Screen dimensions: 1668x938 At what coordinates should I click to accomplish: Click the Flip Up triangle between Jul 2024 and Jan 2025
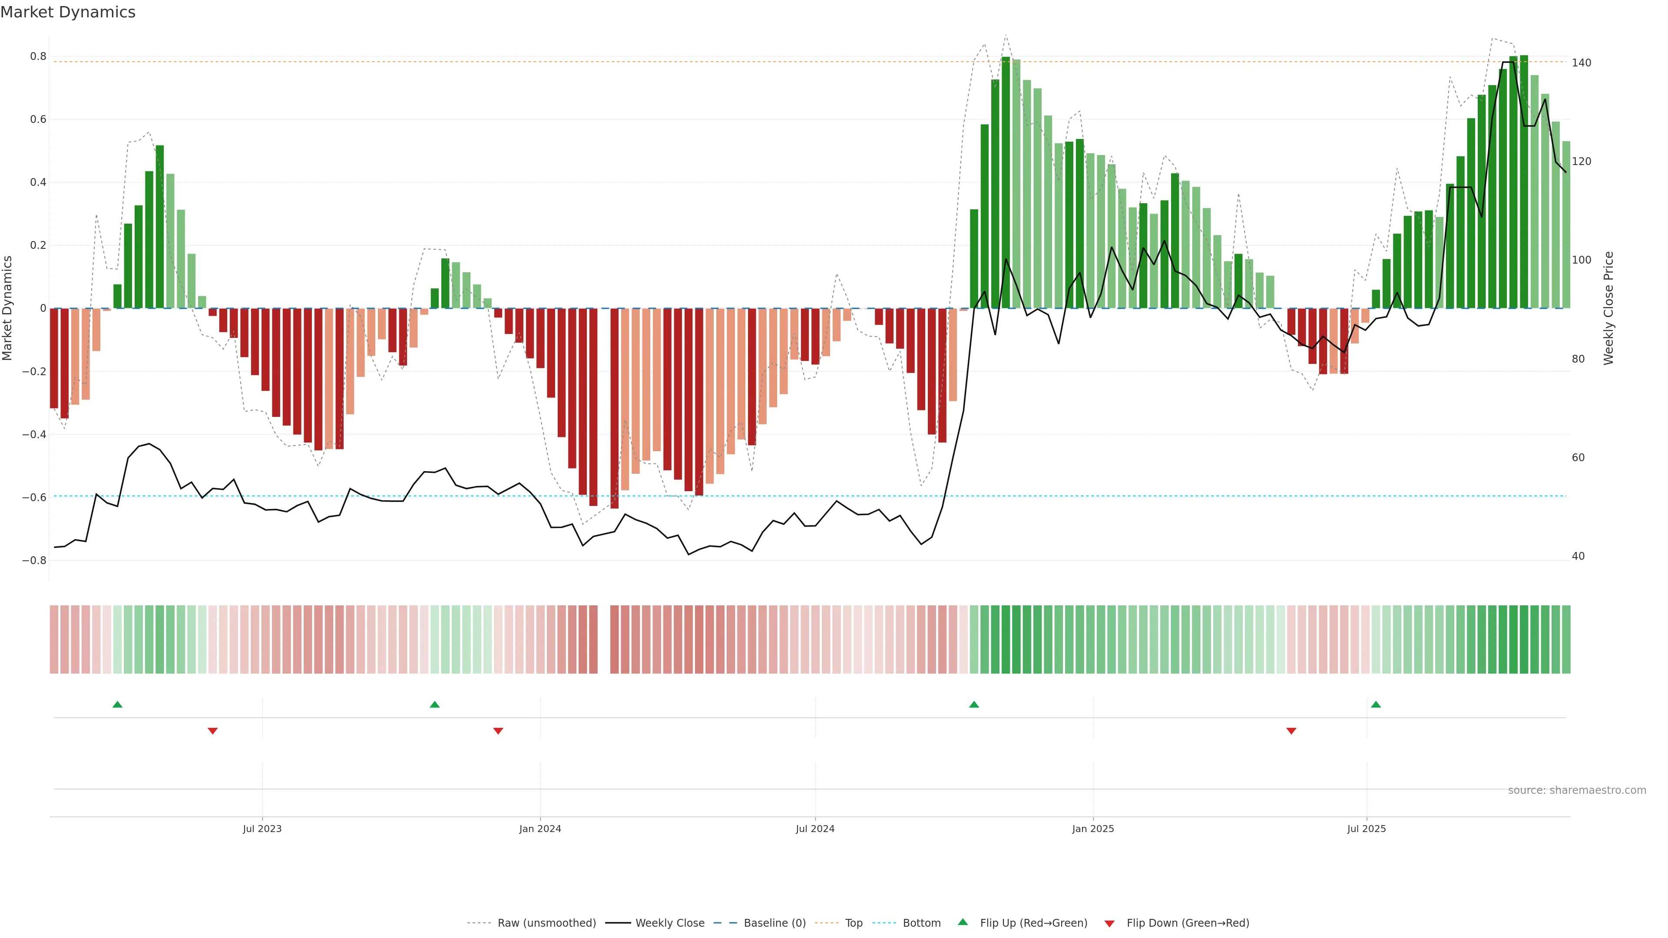point(974,704)
